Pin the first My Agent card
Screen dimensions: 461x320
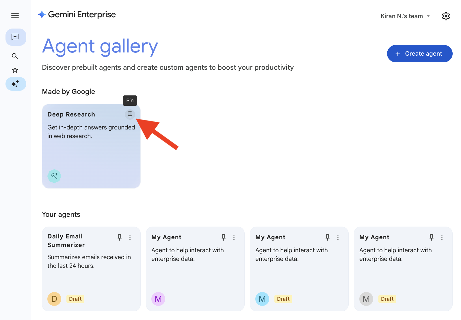click(224, 237)
